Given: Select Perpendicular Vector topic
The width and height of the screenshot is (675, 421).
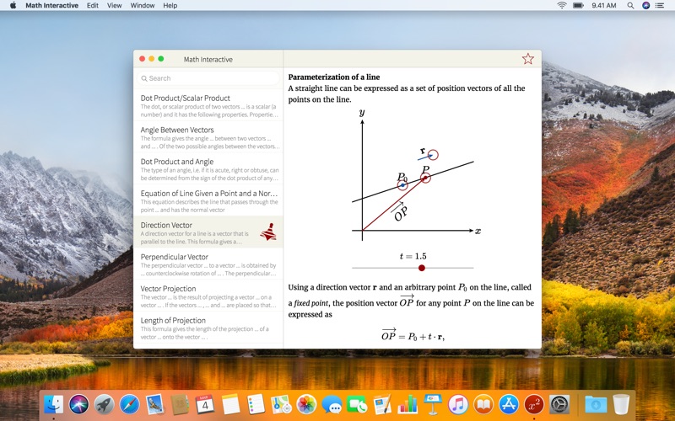Looking at the screenshot, I should 208,264.
